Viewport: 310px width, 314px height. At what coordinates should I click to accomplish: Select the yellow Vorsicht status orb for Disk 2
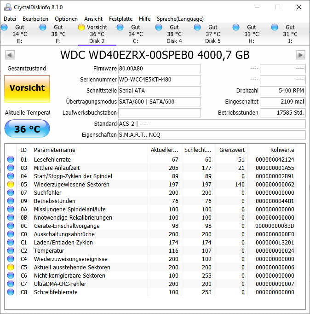(81, 27)
